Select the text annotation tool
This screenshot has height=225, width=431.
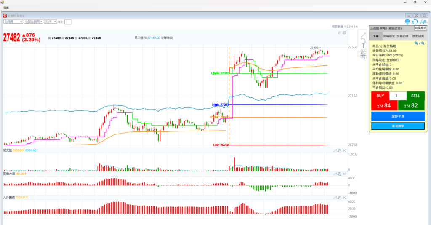pos(363,46)
